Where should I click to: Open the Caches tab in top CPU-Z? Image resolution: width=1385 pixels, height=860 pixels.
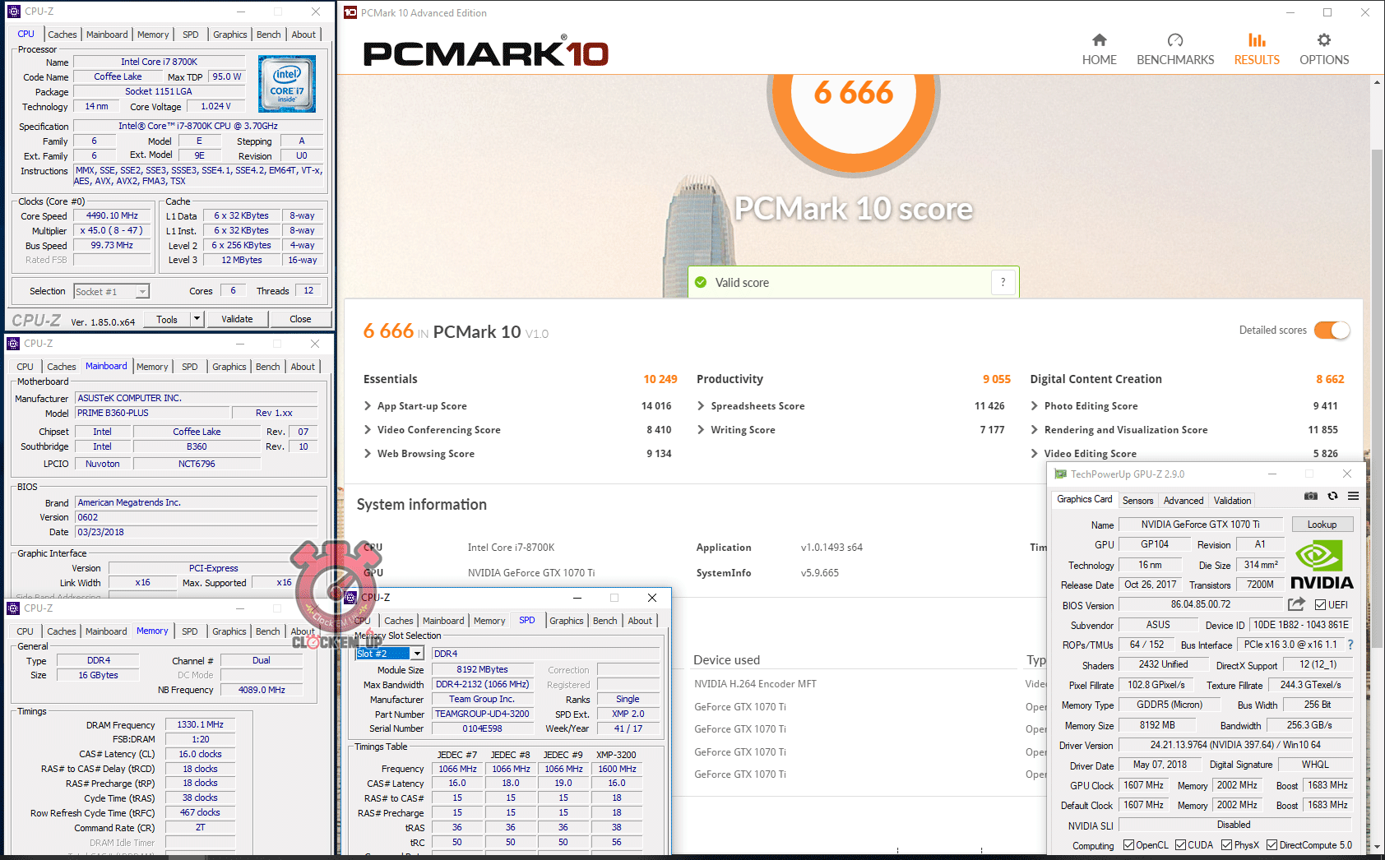coord(63,35)
